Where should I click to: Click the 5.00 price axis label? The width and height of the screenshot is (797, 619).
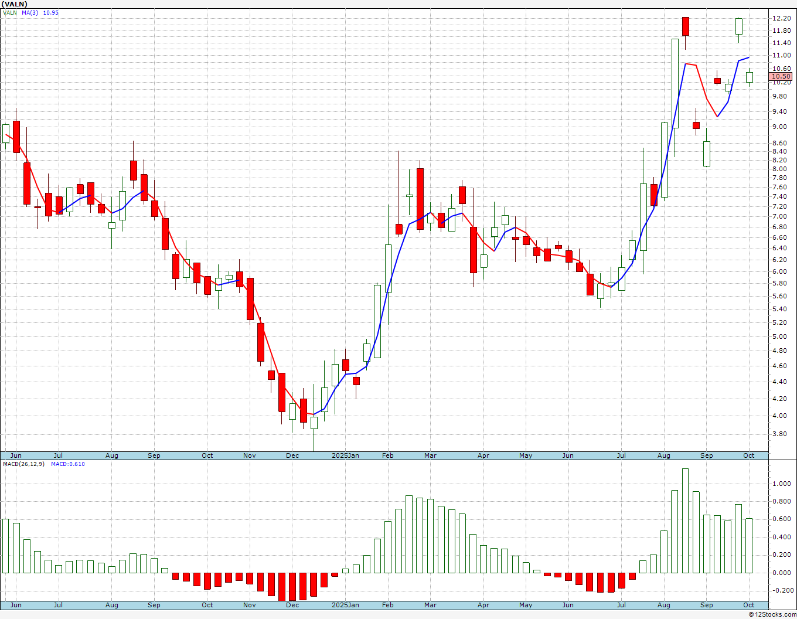[x=779, y=336]
